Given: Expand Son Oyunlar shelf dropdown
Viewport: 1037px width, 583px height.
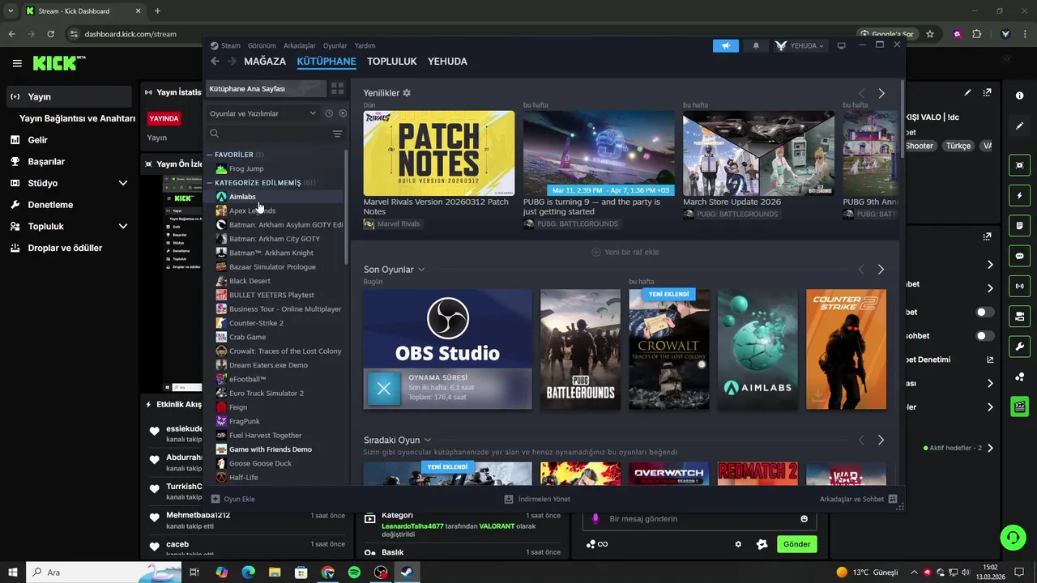Looking at the screenshot, I should 421,270.
